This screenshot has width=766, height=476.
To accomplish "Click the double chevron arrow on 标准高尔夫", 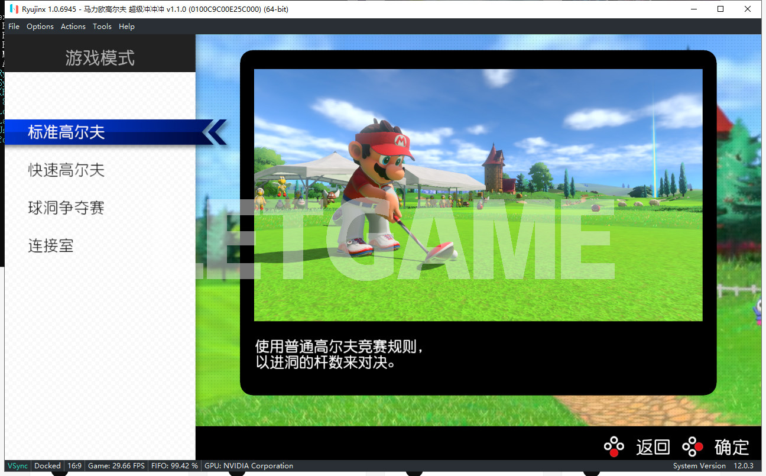I will point(214,132).
